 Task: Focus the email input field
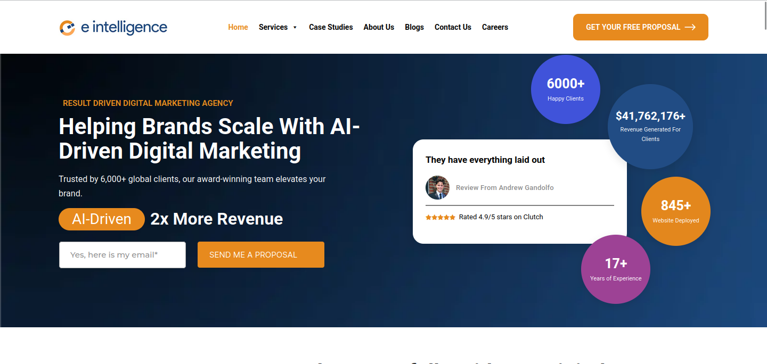[x=123, y=255]
